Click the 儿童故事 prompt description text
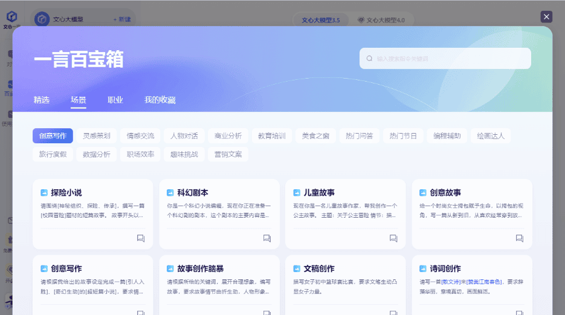 (345, 210)
